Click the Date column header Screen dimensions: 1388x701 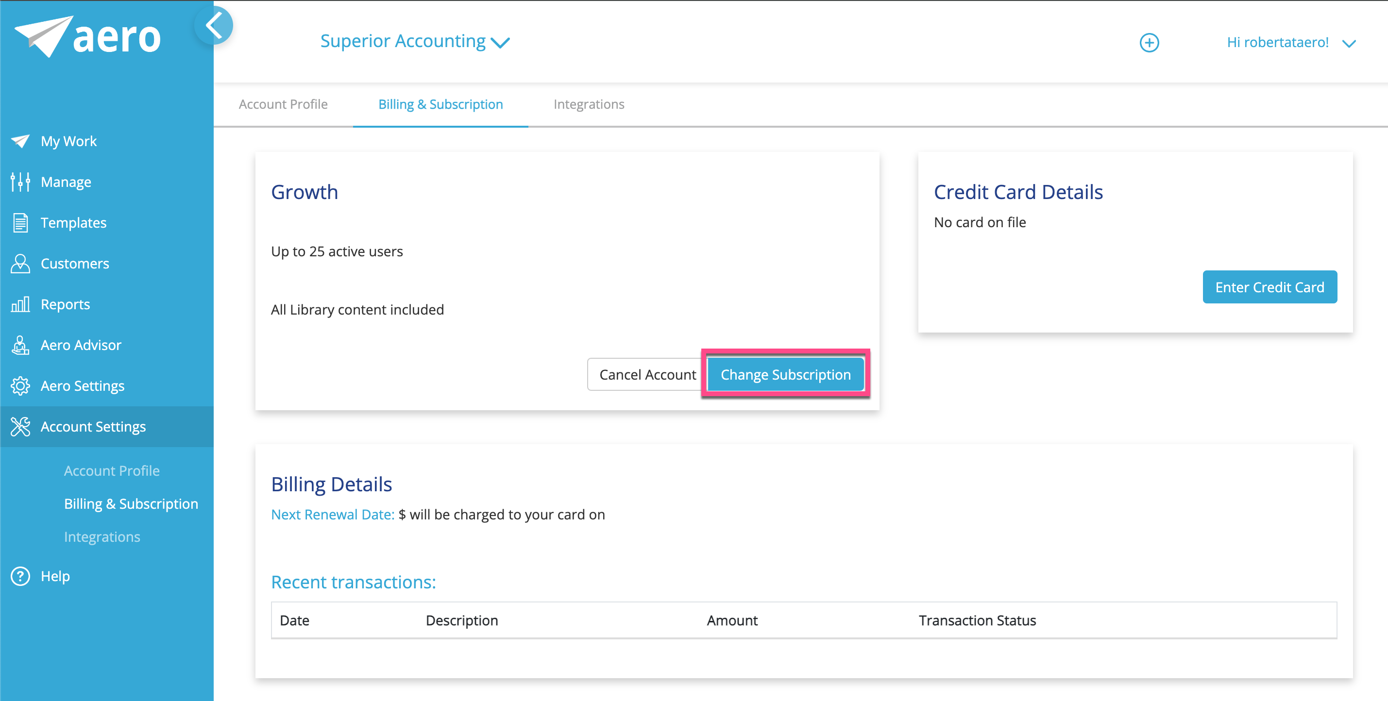pos(295,620)
